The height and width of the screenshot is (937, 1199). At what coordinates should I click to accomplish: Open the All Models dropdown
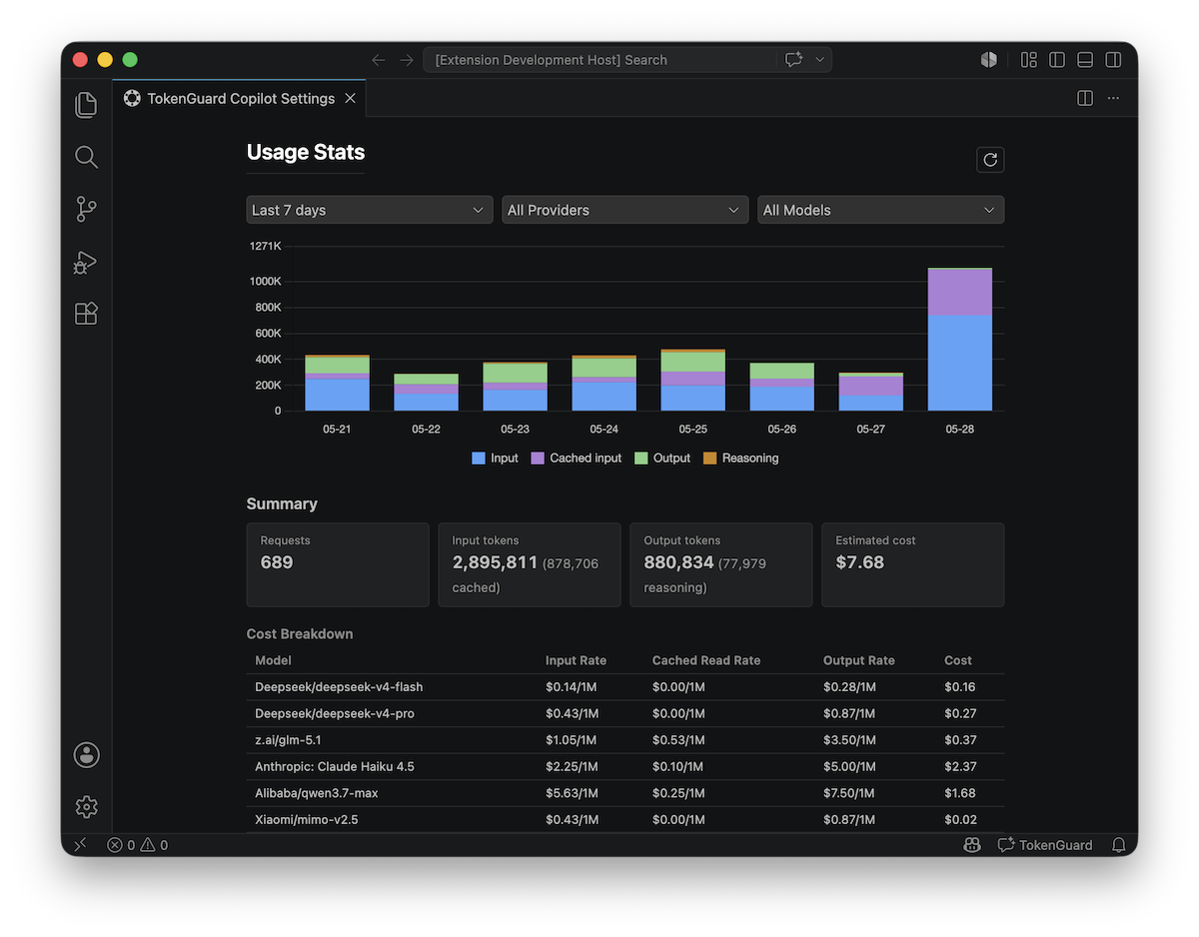(881, 210)
